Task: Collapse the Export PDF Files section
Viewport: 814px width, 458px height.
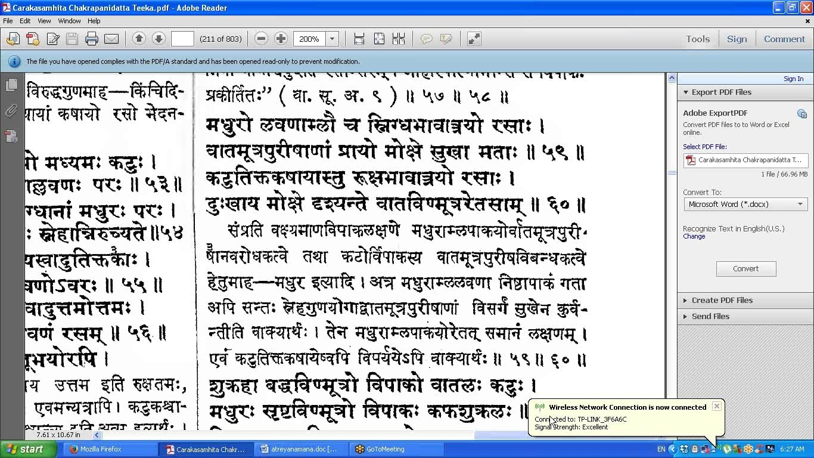Action: [x=721, y=92]
